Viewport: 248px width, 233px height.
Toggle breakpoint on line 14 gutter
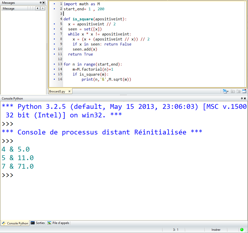coord(55,69)
